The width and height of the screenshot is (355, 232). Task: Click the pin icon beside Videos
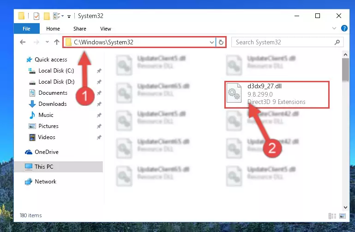pyautogui.click(x=99, y=137)
